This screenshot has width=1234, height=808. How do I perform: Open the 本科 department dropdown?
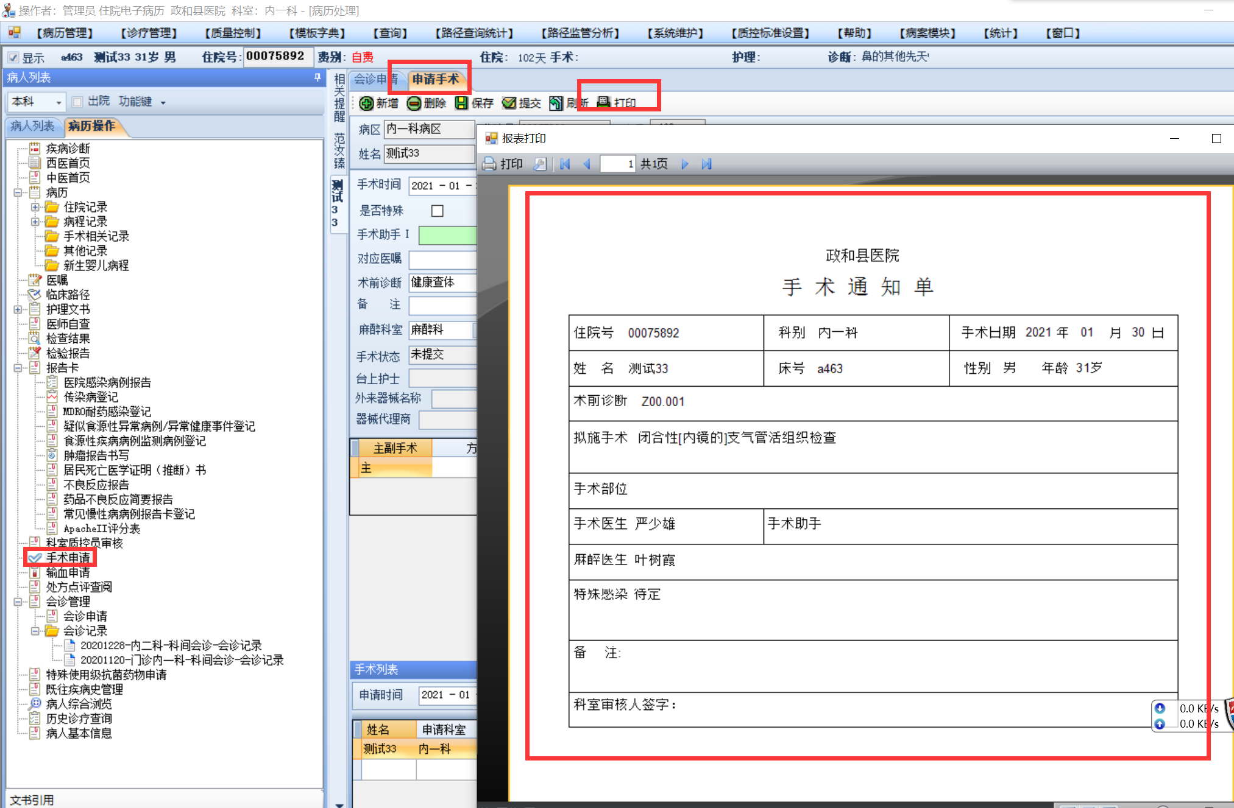click(x=59, y=102)
